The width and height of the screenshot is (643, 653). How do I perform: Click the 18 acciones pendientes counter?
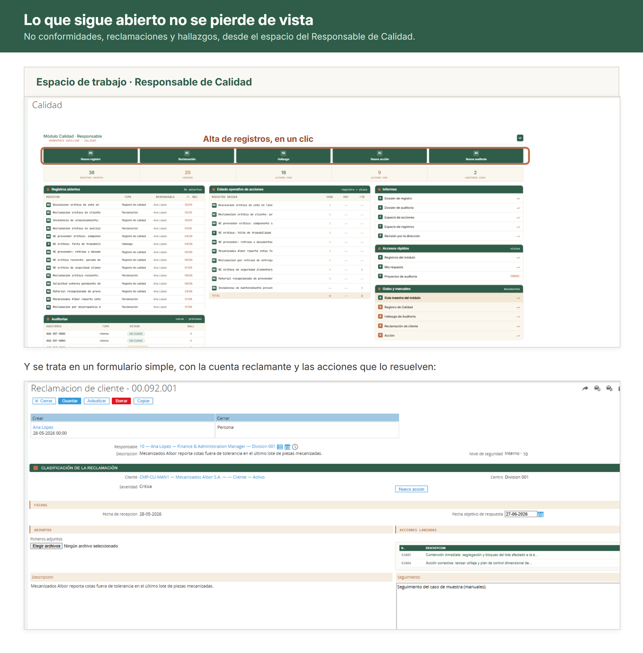[284, 174]
